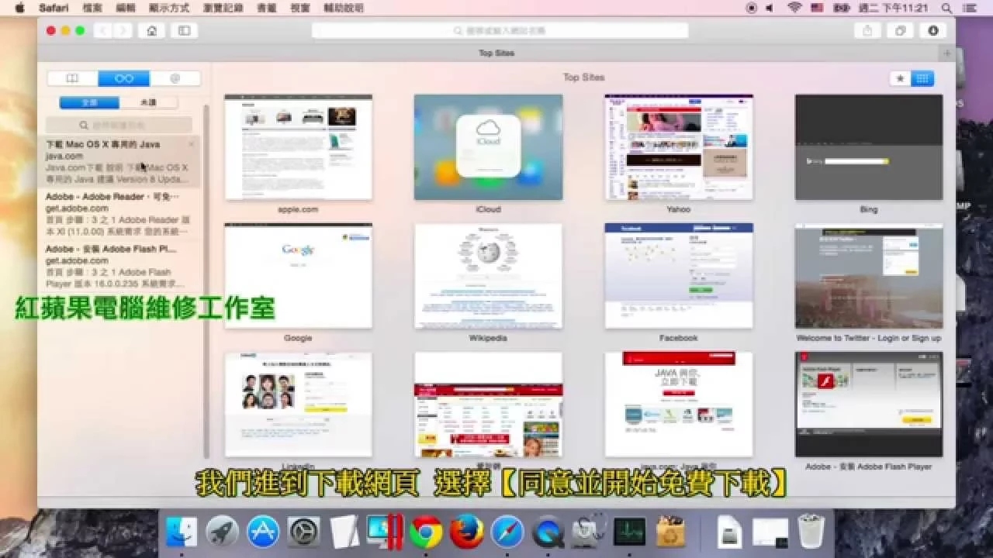The image size is (993, 558).
Task: Open QuickTime Player from the Dock
Action: point(548,532)
